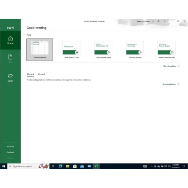Click the Good evening heading

click(x=37, y=28)
